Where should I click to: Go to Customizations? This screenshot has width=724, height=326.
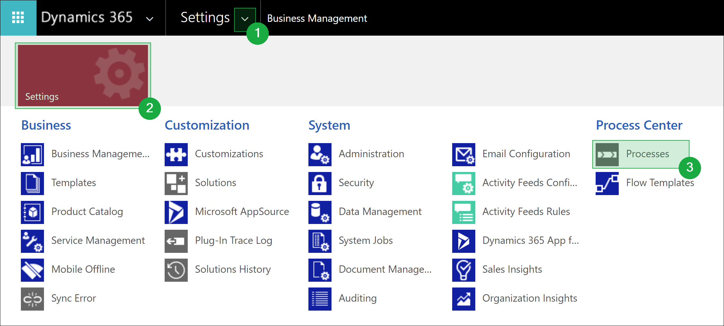point(229,154)
